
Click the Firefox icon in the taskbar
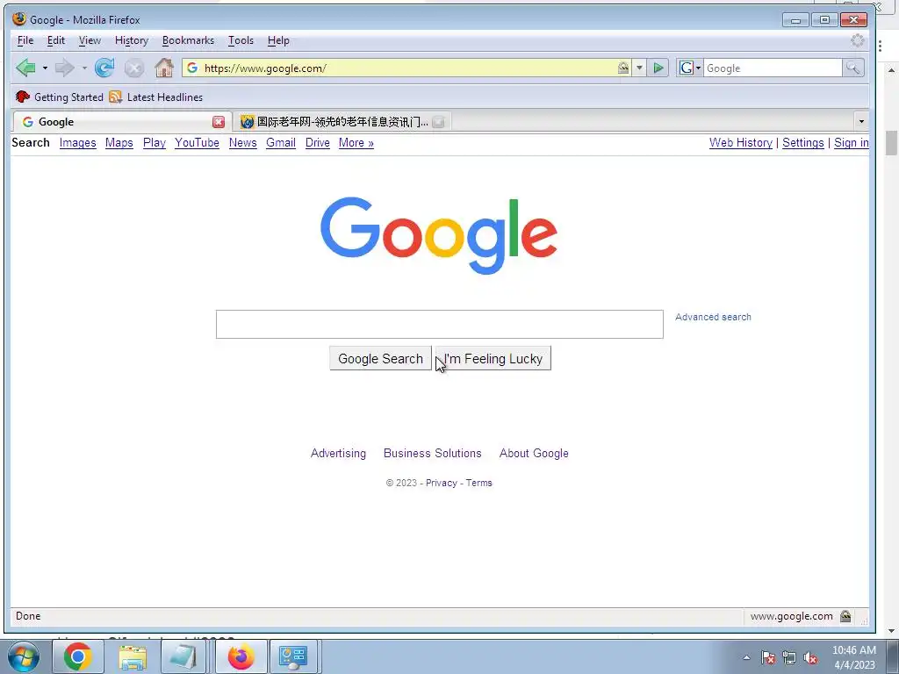(x=241, y=656)
